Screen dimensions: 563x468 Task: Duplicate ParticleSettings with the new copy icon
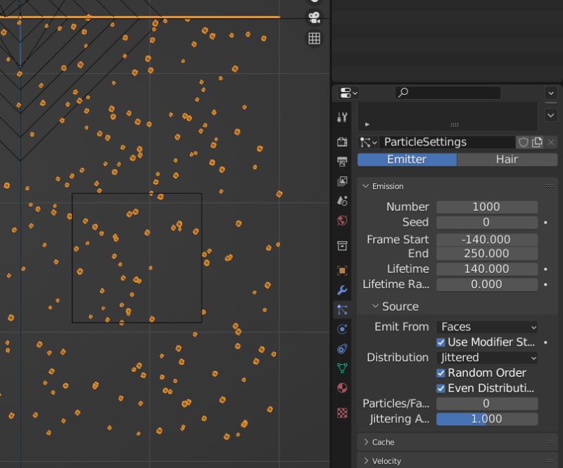tap(537, 142)
